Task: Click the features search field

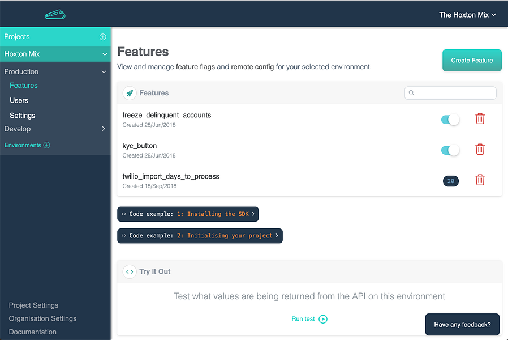Action: pos(450,93)
